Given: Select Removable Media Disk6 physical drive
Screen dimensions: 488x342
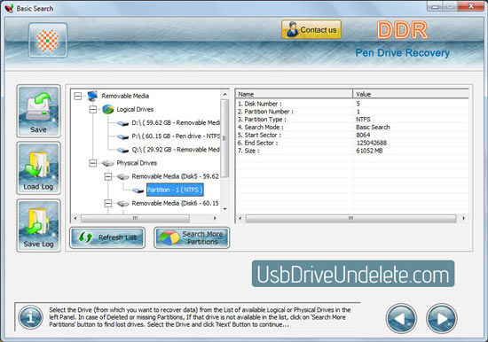Looking at the screenshot, I should click(175, 203).
